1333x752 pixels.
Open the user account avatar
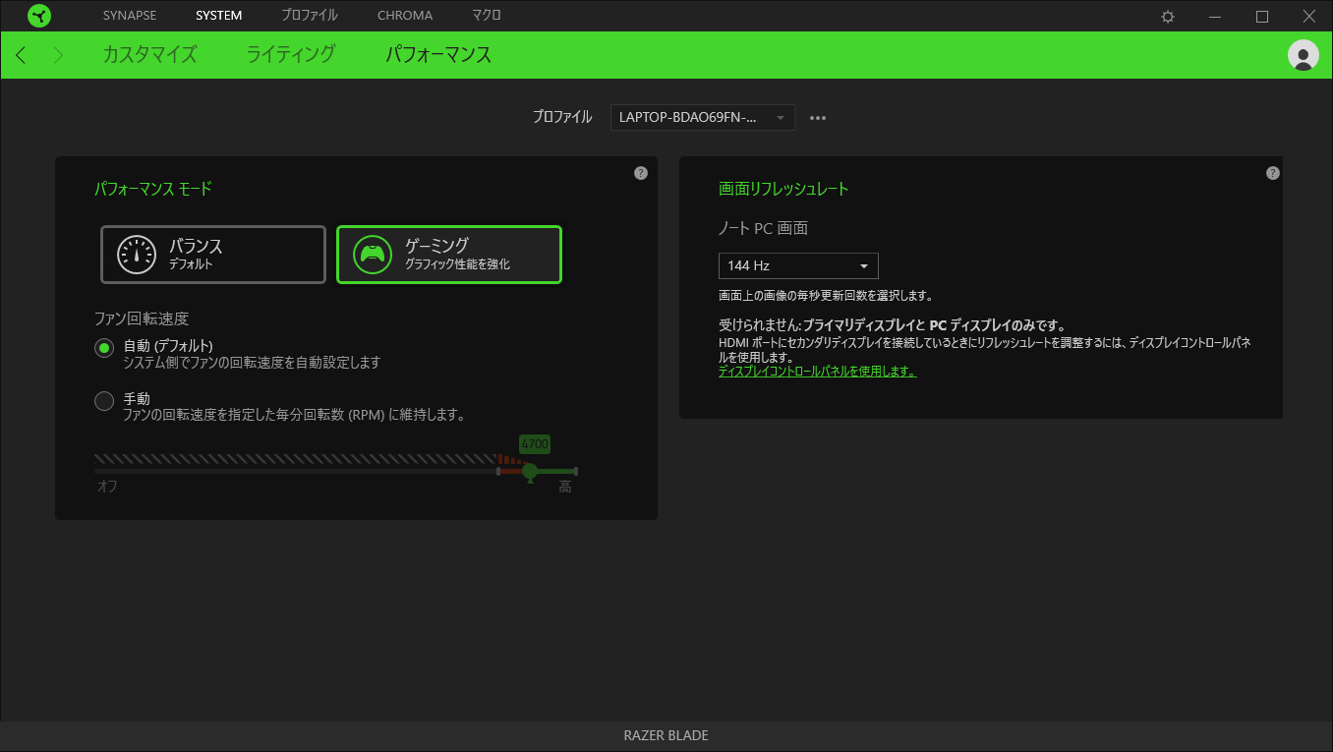point(1304,55)
